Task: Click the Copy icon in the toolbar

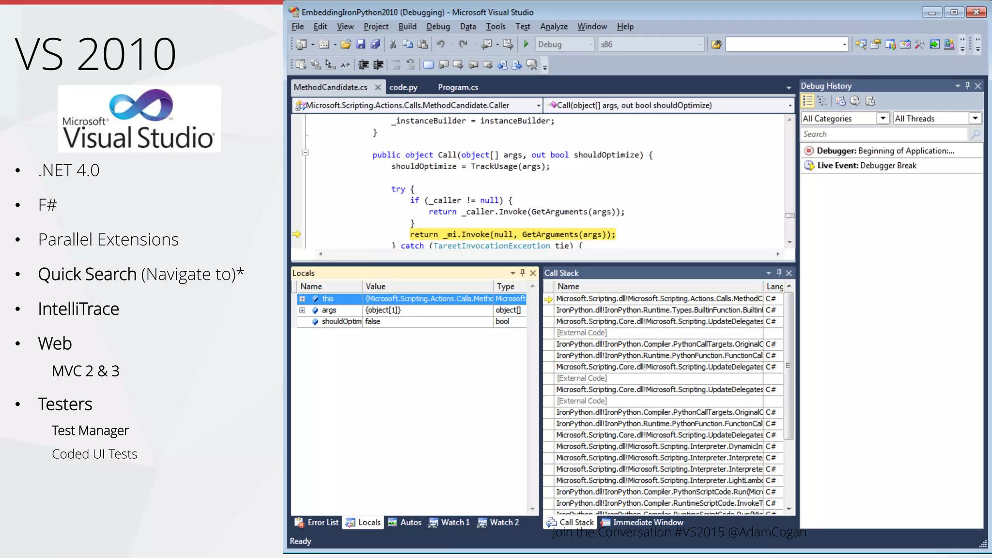Action: [408, 45]
